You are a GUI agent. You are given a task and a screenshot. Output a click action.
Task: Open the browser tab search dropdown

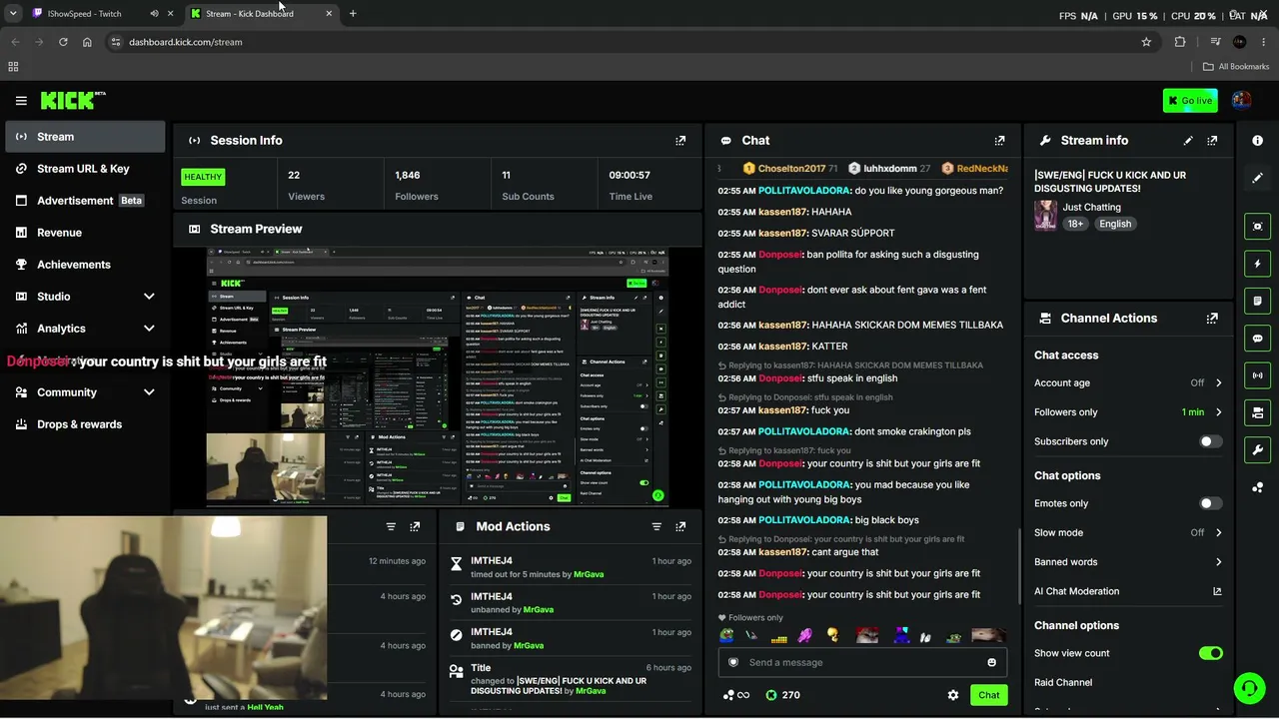pyautogui.click(x=13, y=13)
